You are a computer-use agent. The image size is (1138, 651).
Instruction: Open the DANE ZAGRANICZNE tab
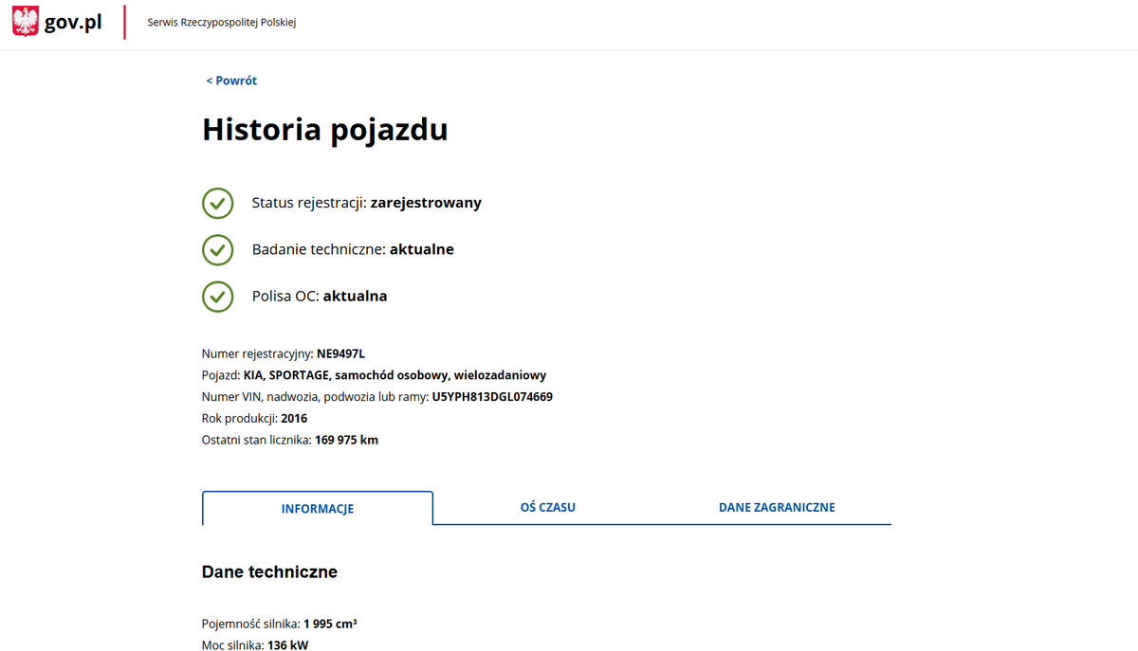click(776, 507)
